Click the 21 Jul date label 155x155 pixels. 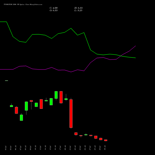pyautogui.click(x=70, y=148)
